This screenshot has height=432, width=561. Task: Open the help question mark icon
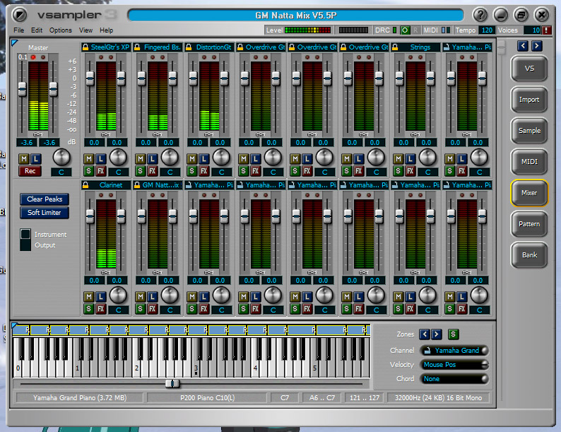[x=480, y=15]
